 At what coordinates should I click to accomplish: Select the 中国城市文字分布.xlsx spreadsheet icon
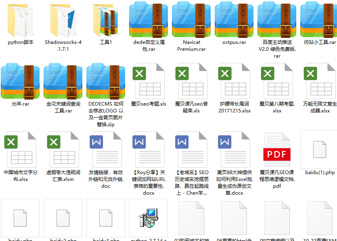(20, 150)
